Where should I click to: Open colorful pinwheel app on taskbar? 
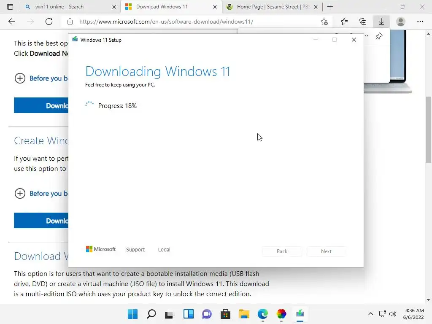281,314
